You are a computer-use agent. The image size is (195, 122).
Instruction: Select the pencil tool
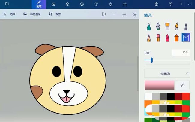coord(149,38)
